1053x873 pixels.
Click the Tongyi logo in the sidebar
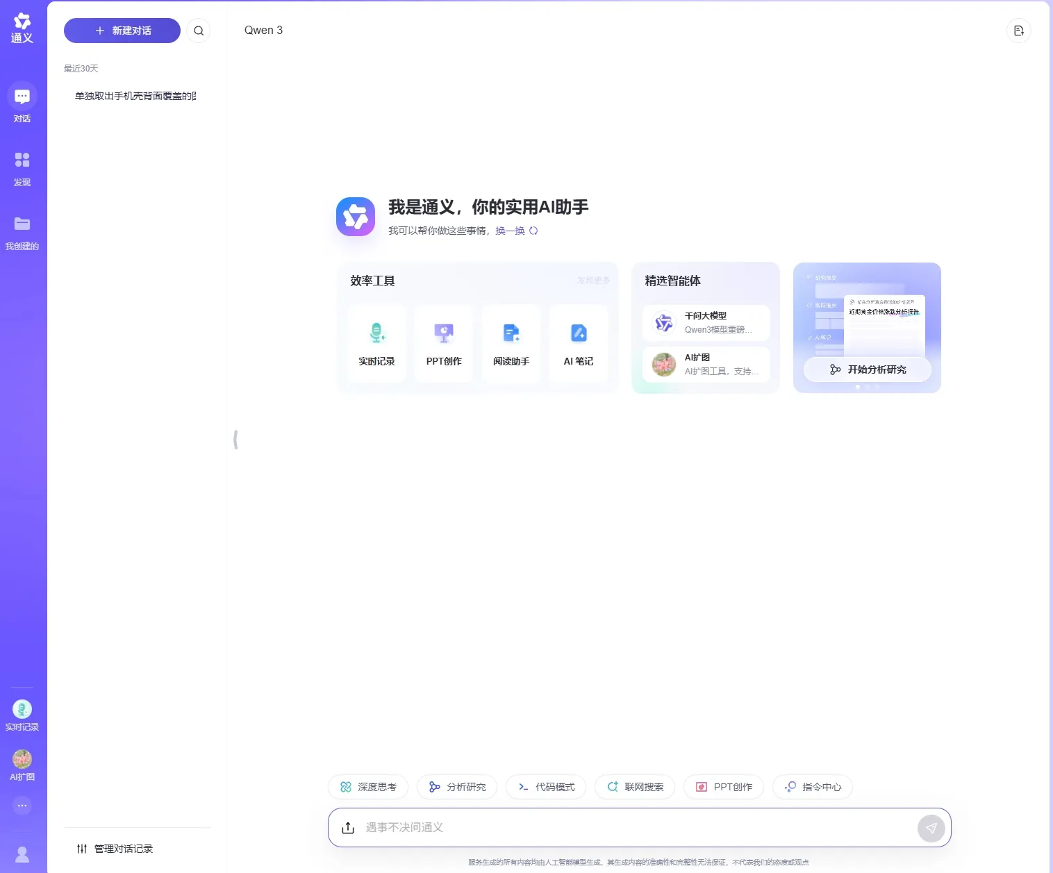pyautogui.click(x=22, y=28)
